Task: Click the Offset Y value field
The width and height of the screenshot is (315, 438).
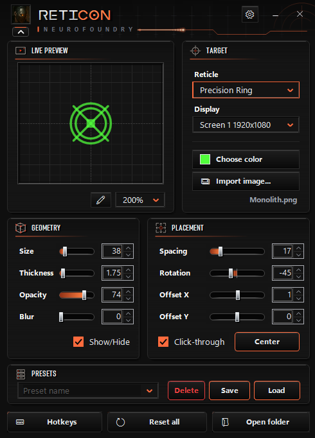Action: click(x=283, y=317)
